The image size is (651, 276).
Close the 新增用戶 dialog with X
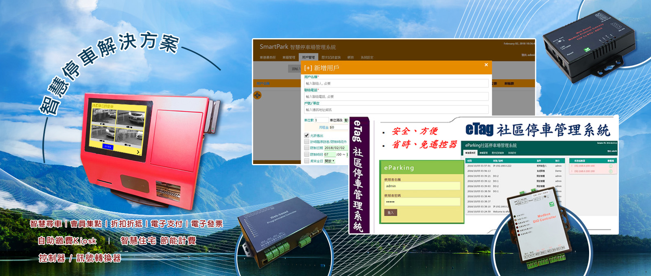(486, 65)
